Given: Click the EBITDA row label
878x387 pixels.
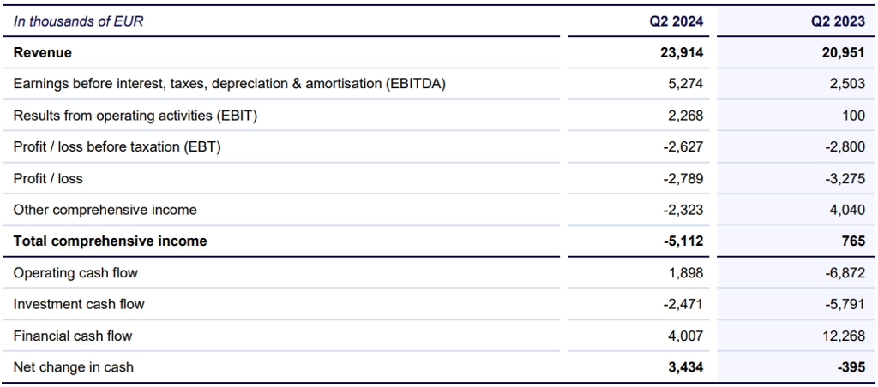Looking at the screenshot, I should (x=229, y=84).
